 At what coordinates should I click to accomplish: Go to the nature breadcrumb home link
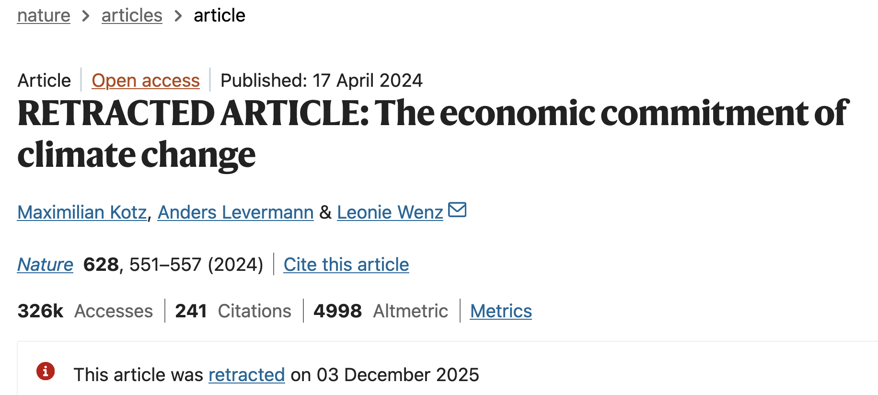click(44, 16)
